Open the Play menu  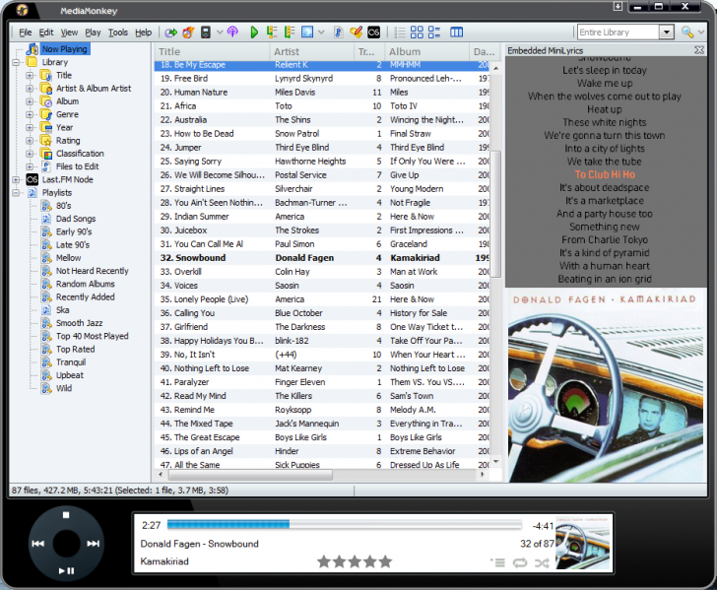tap(93, 33)
